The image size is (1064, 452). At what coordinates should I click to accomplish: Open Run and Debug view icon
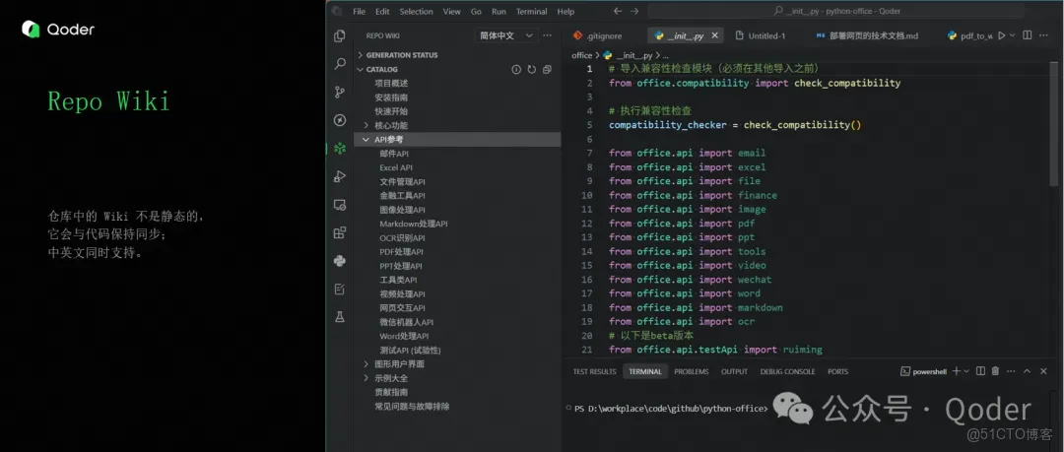[x=340, y=176]
